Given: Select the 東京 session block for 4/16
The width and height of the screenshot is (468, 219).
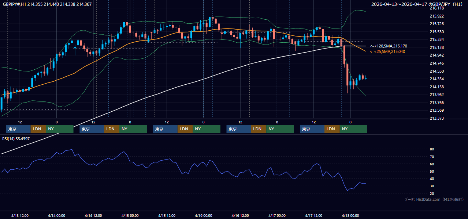Looking at the screenshot, I should pyautogui.click(x=239, y=129).
